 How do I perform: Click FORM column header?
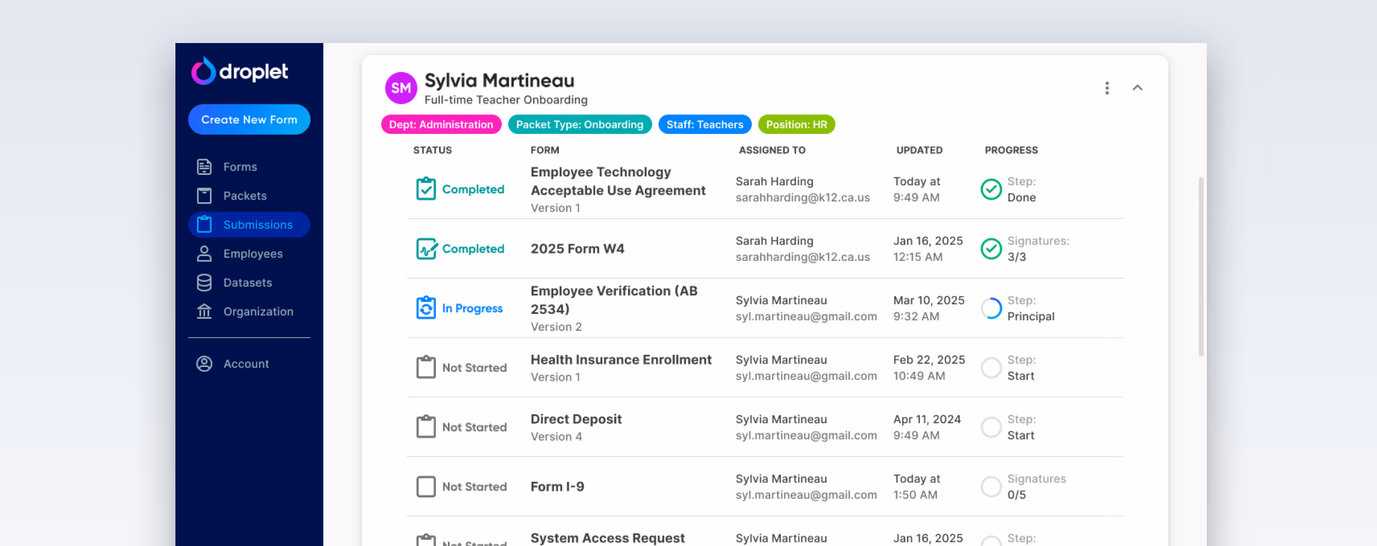[x=545, y=150]
